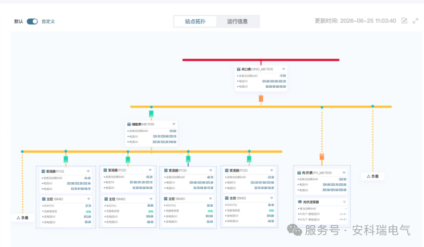The width and height of the screenshot is (424, 247).
Task: Click the 主控 BMS icon with SOC 28.30
Action: [166, 199]
